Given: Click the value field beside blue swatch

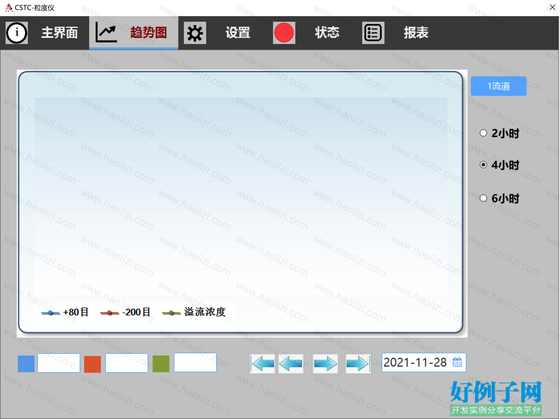Looking at the screenshot, I should pyautogui.click(x=59, y=363).
